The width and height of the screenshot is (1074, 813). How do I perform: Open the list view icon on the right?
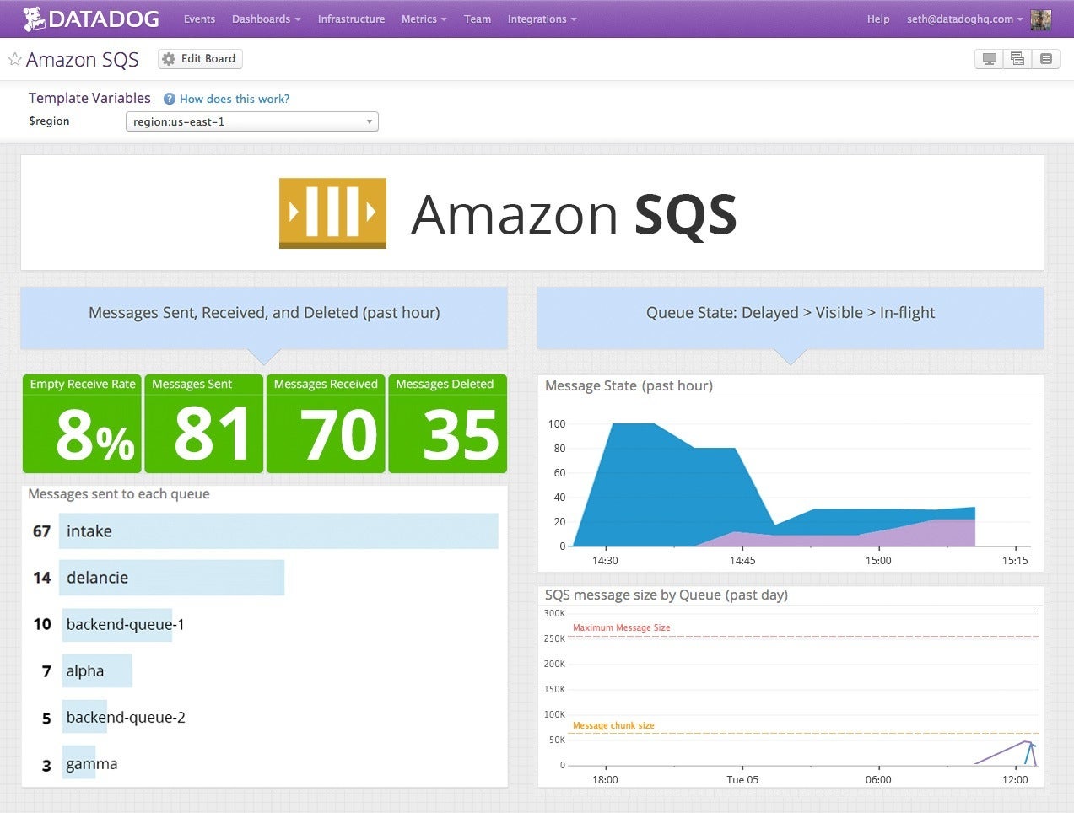pyautogui.click(x=1045, y=58)
